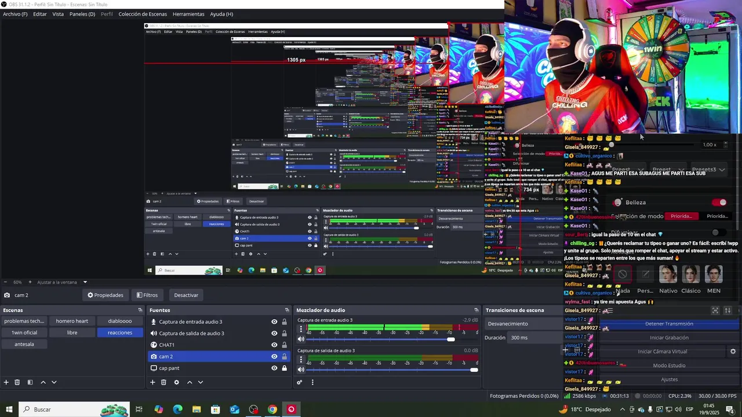The height and width of the screenshot is (417, 742).
Task: Zoom in preview with the plus icon
Action: tap(30, 282)
